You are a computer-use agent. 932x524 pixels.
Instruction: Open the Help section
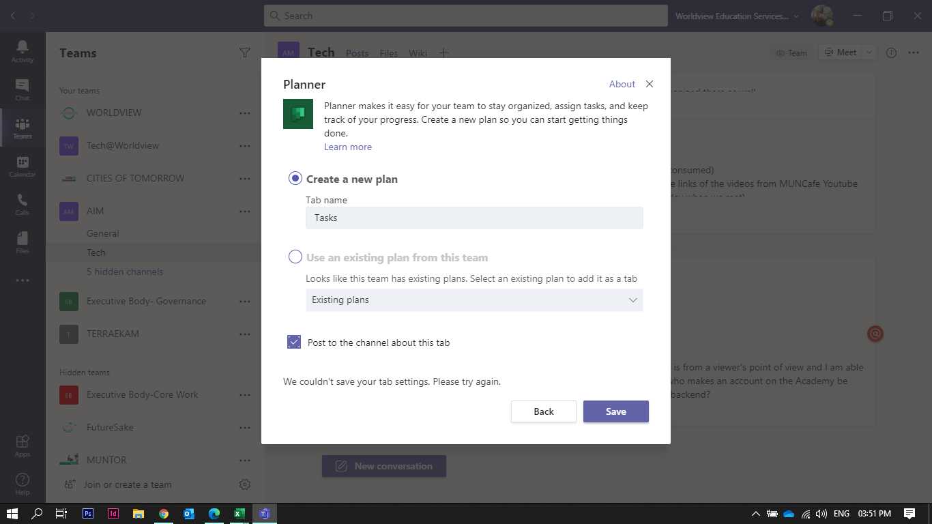[x=23, y=482]
